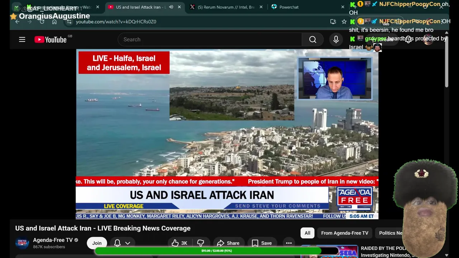Open YouTube notifications bell in header
The image size is (459, 258).
pos(408,39)
